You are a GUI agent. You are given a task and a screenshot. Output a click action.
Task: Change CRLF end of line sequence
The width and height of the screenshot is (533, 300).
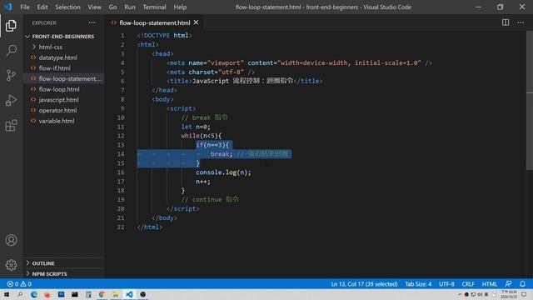(x=468, y=284)
